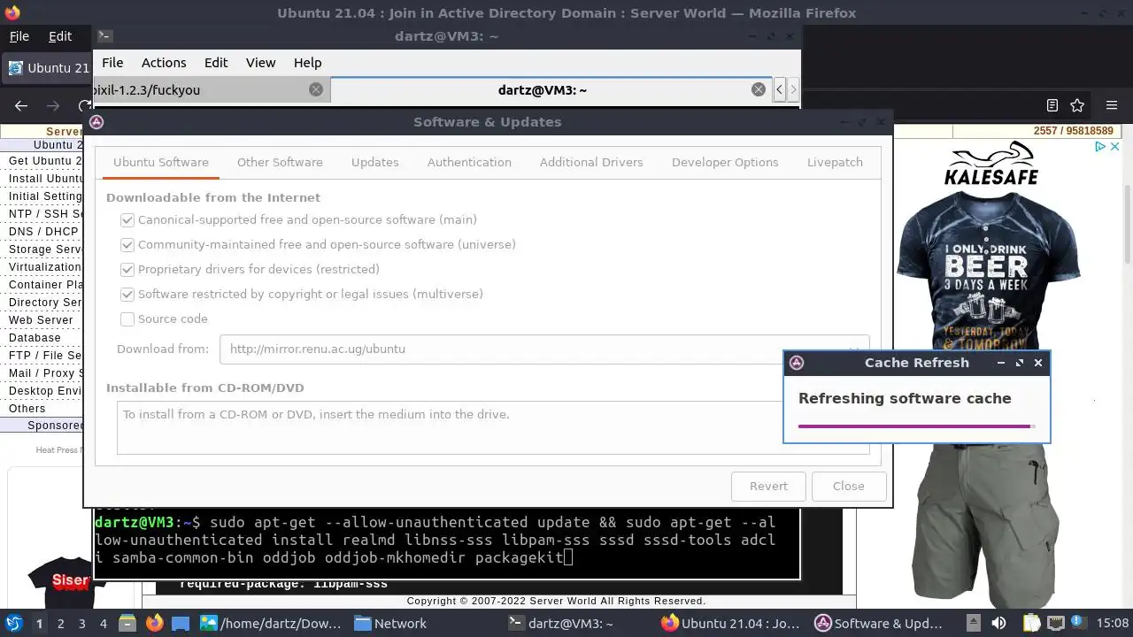
Task: Select the Ubuntu Software tab
Action: [161, 162]
